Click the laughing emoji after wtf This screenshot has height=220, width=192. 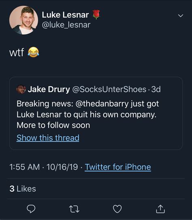[x=33, y=52]
